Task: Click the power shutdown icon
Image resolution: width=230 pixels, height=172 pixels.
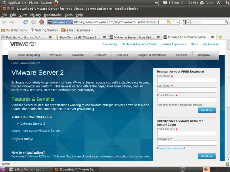Action: point(218,3)
